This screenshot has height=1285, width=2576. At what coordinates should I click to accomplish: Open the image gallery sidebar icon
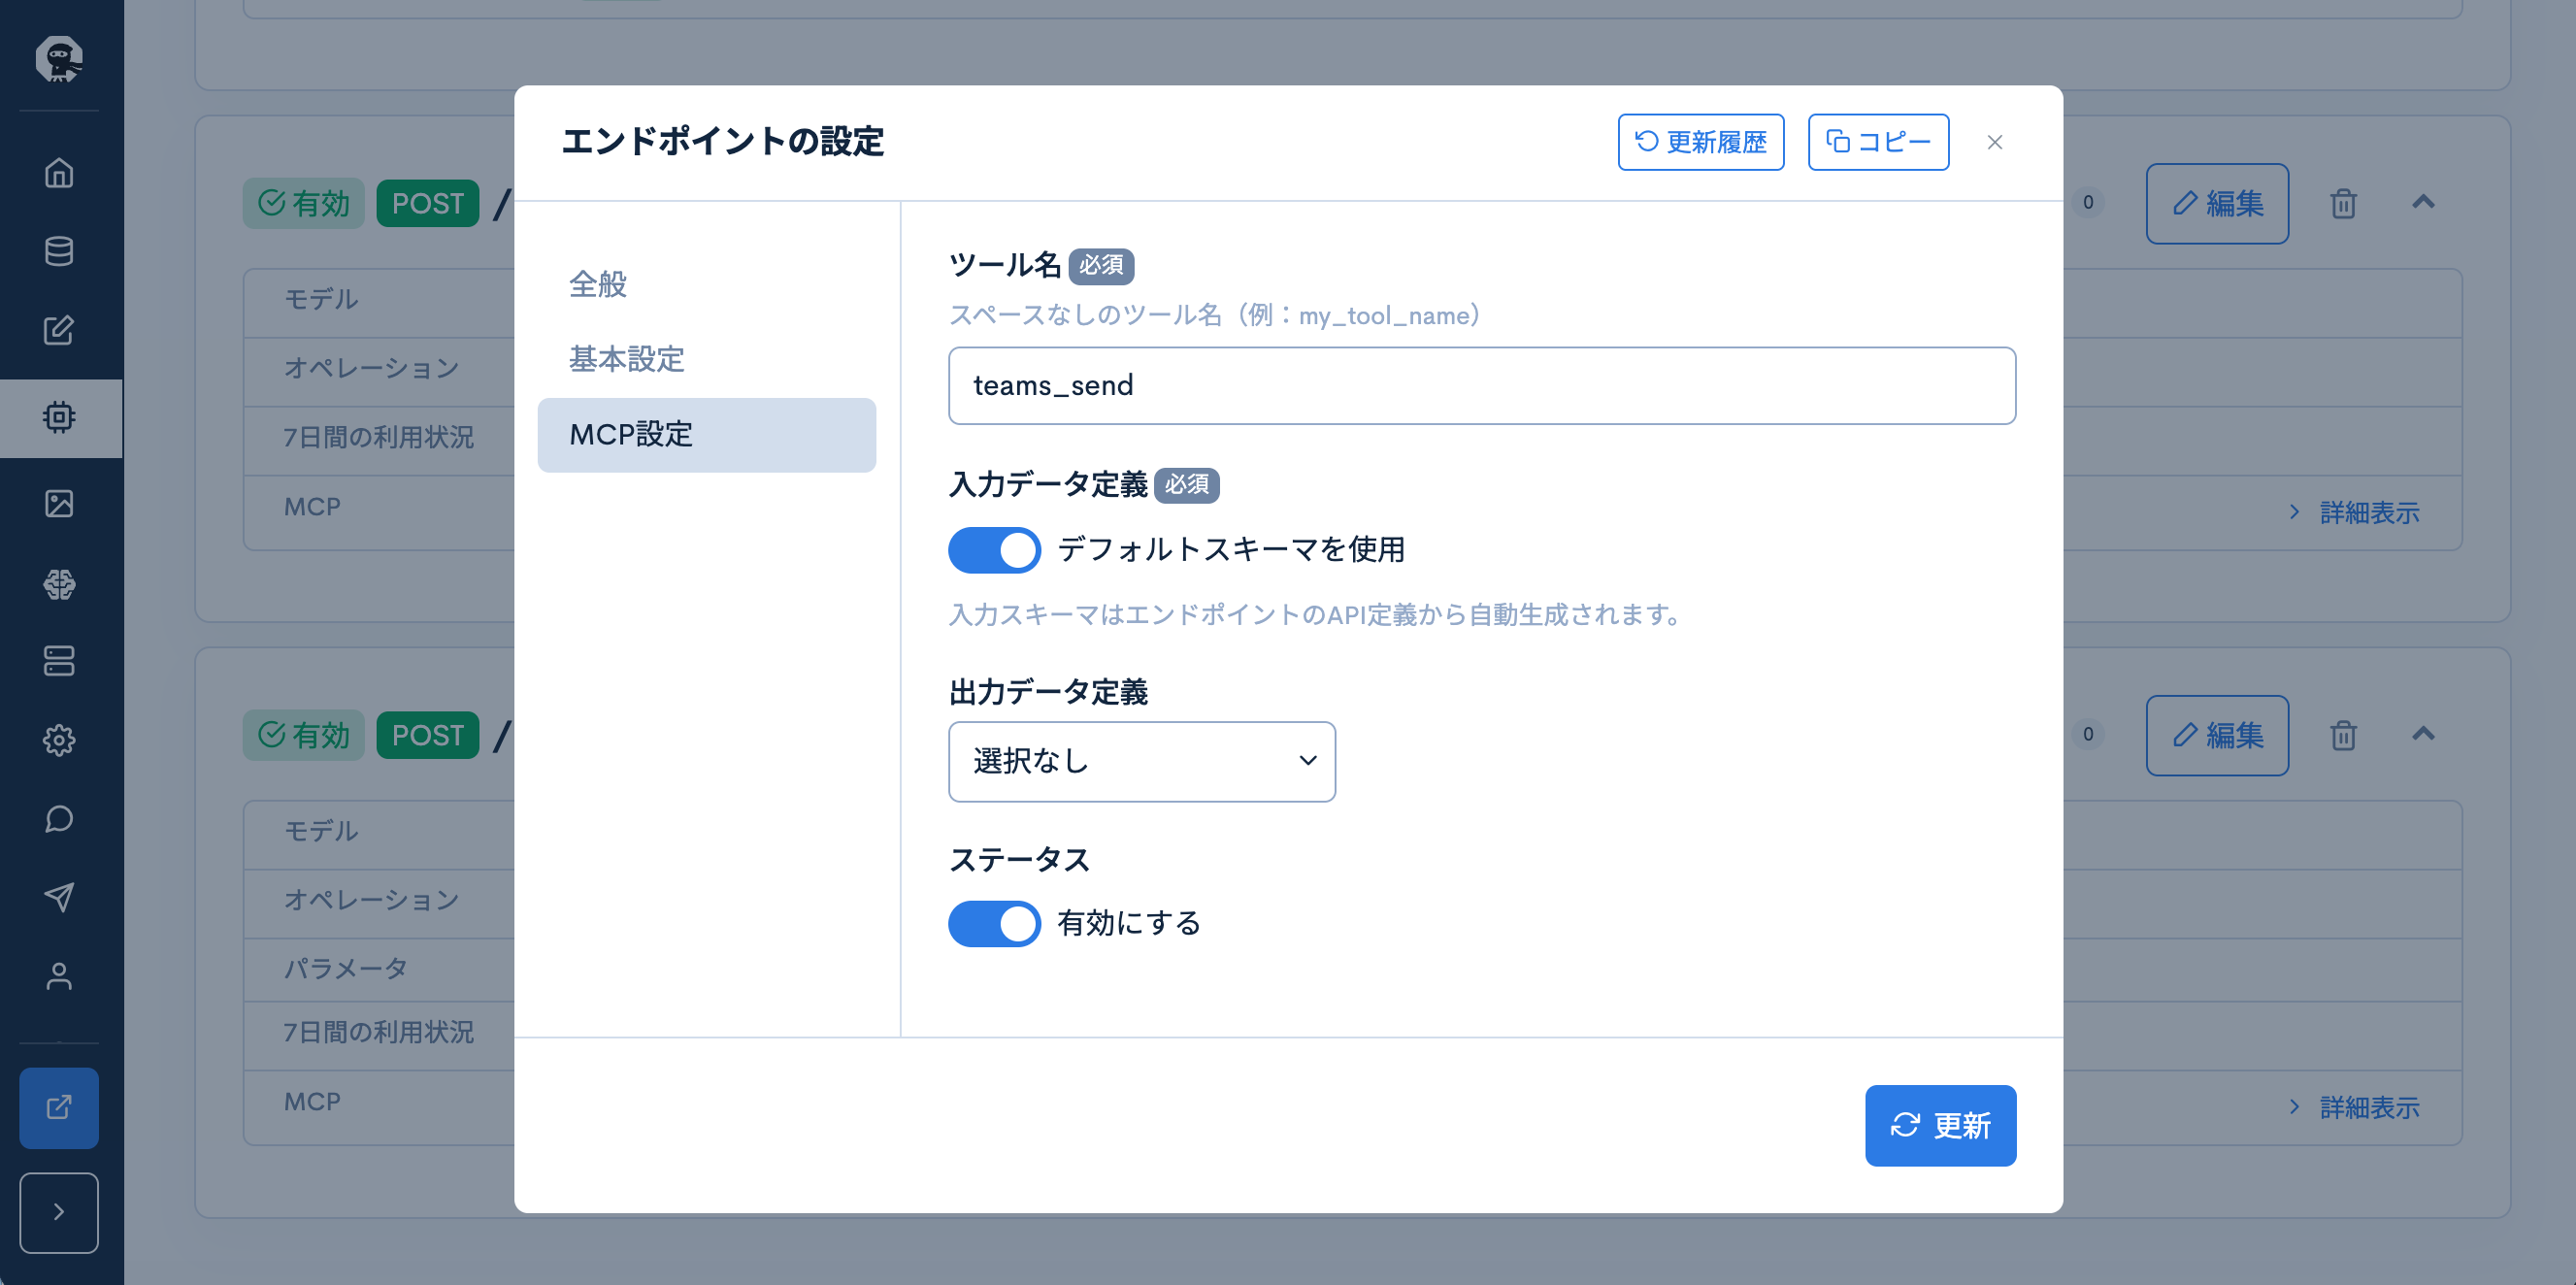(59, 503)
